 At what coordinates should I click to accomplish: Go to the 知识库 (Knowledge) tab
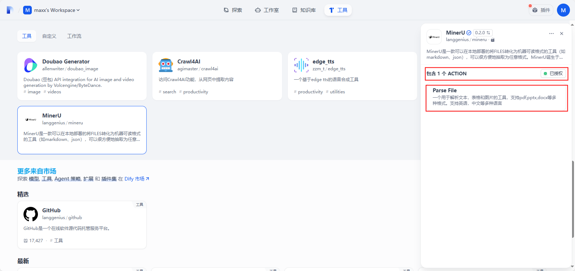click(x=304, y=10)
